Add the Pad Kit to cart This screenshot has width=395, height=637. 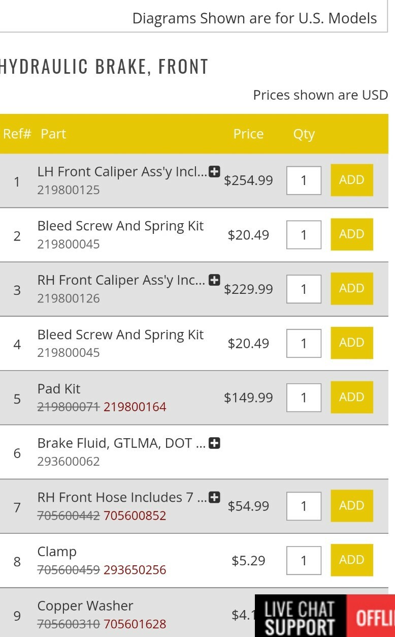[x=351, y=397]
